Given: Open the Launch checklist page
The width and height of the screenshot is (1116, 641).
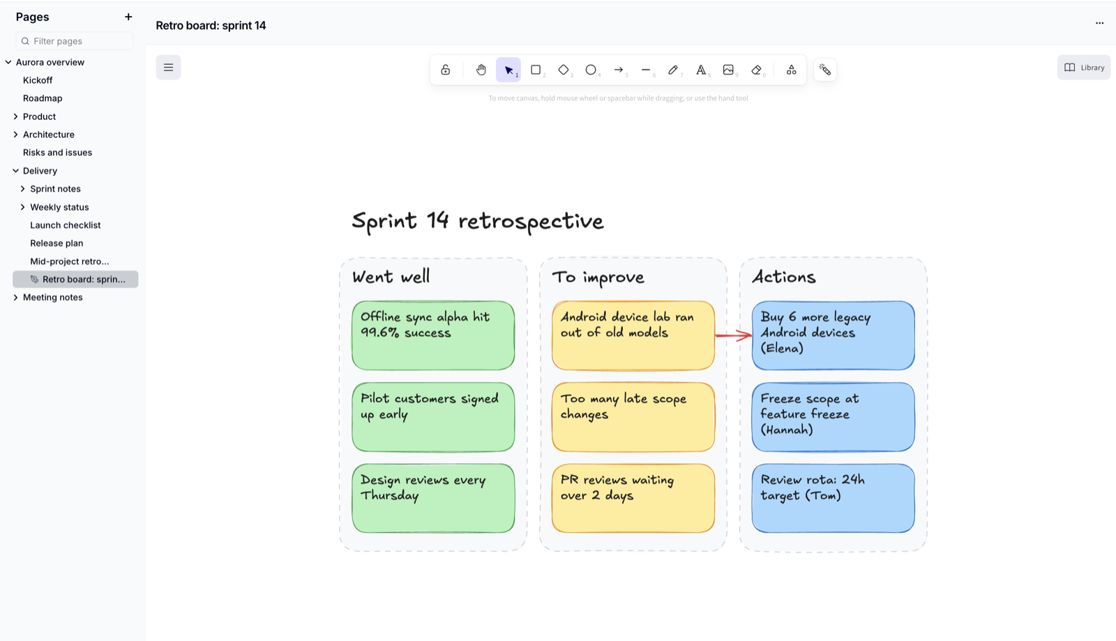Looking at the screenshot, I should pos(66,225).
